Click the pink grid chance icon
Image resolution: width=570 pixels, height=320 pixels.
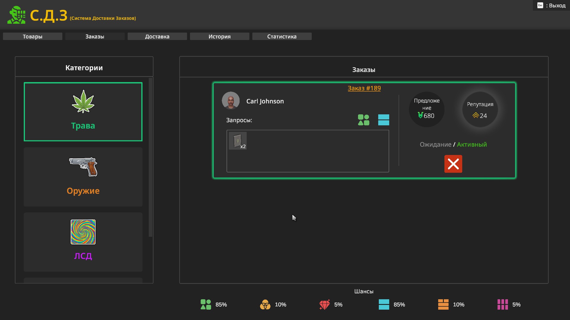503,304
